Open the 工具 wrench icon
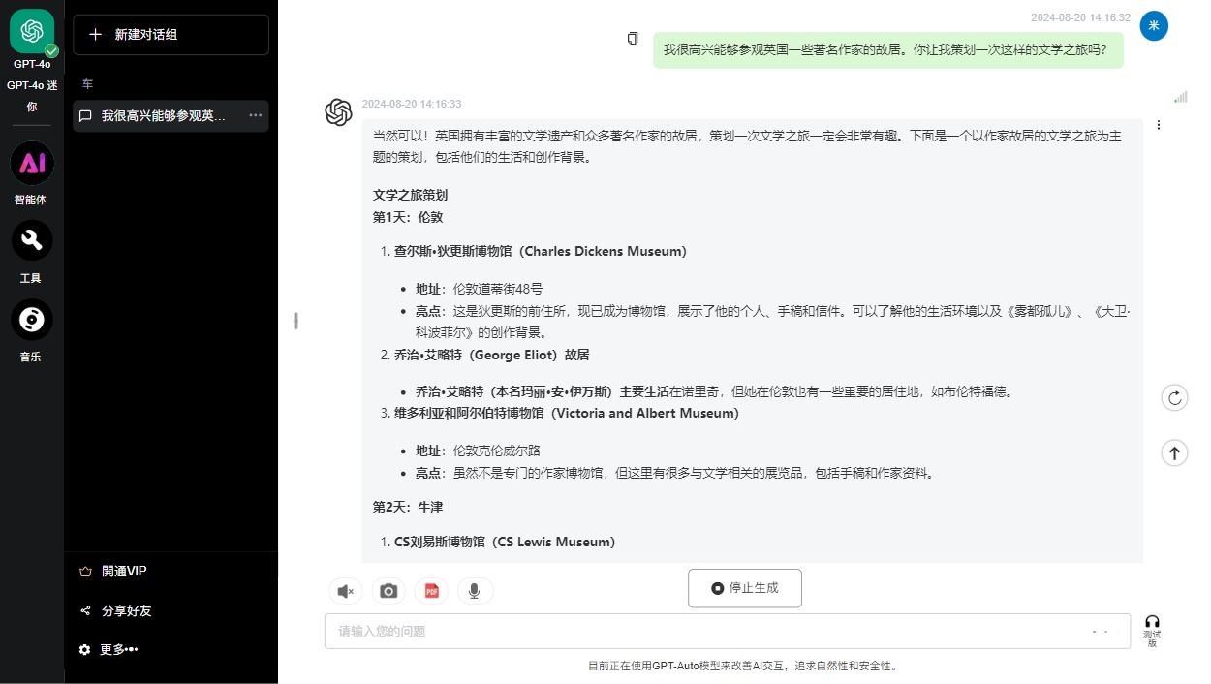The height and width of the screenshot is (684, 1211). pos(32,240)
